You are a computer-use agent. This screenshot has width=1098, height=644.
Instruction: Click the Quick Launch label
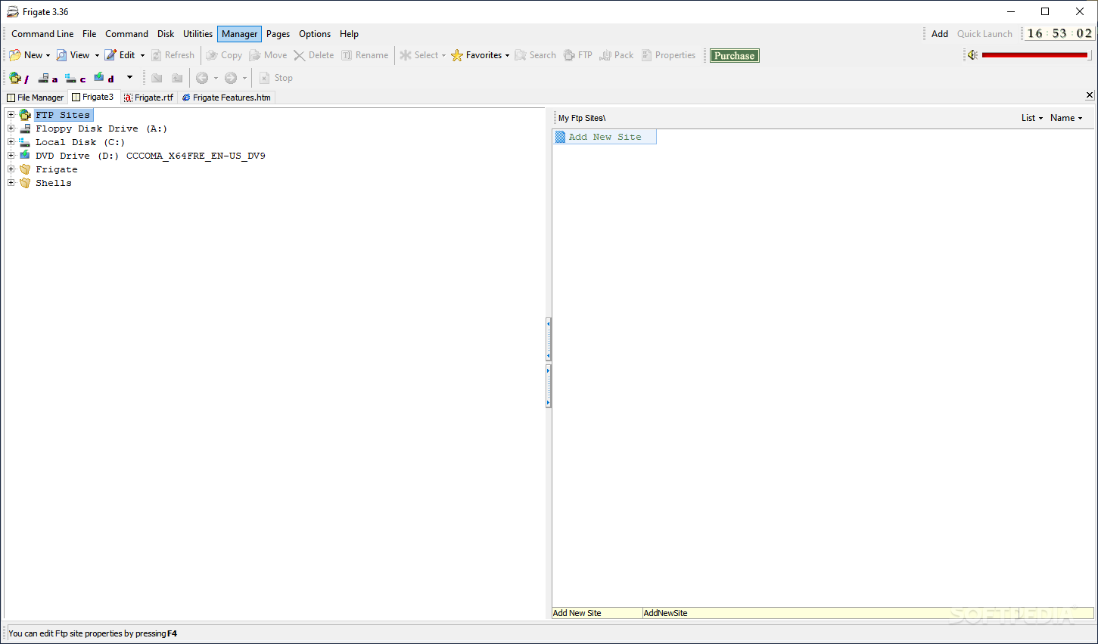[984, 34]
